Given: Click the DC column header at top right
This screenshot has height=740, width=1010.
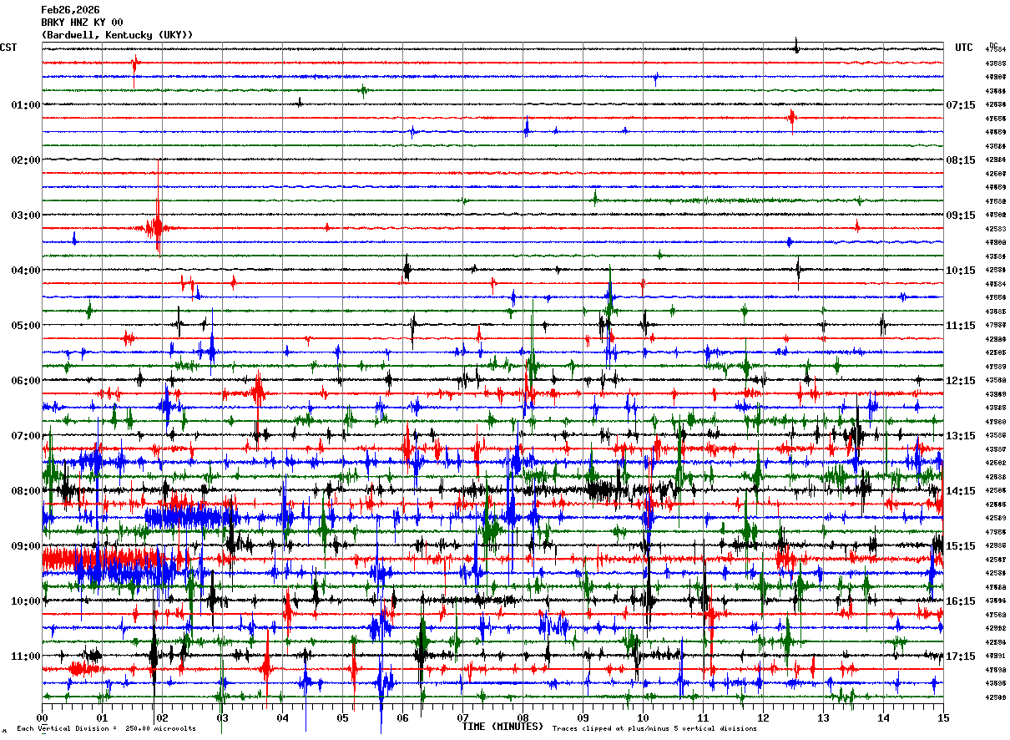Looking at the screenshot, I should pyautogui.click(x=993, y=45).
